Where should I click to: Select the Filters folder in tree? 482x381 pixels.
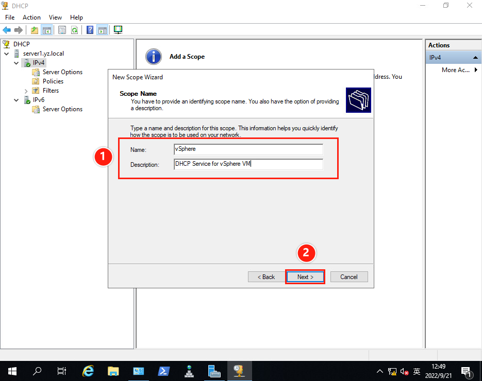click(51, 91)
